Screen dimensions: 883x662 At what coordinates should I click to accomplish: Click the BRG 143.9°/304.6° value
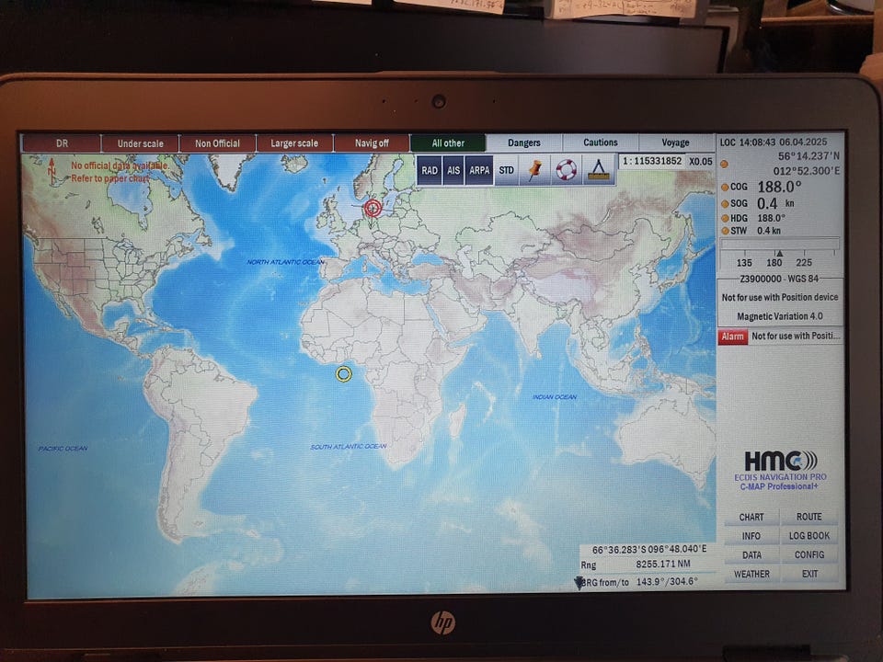pos(667,581)
